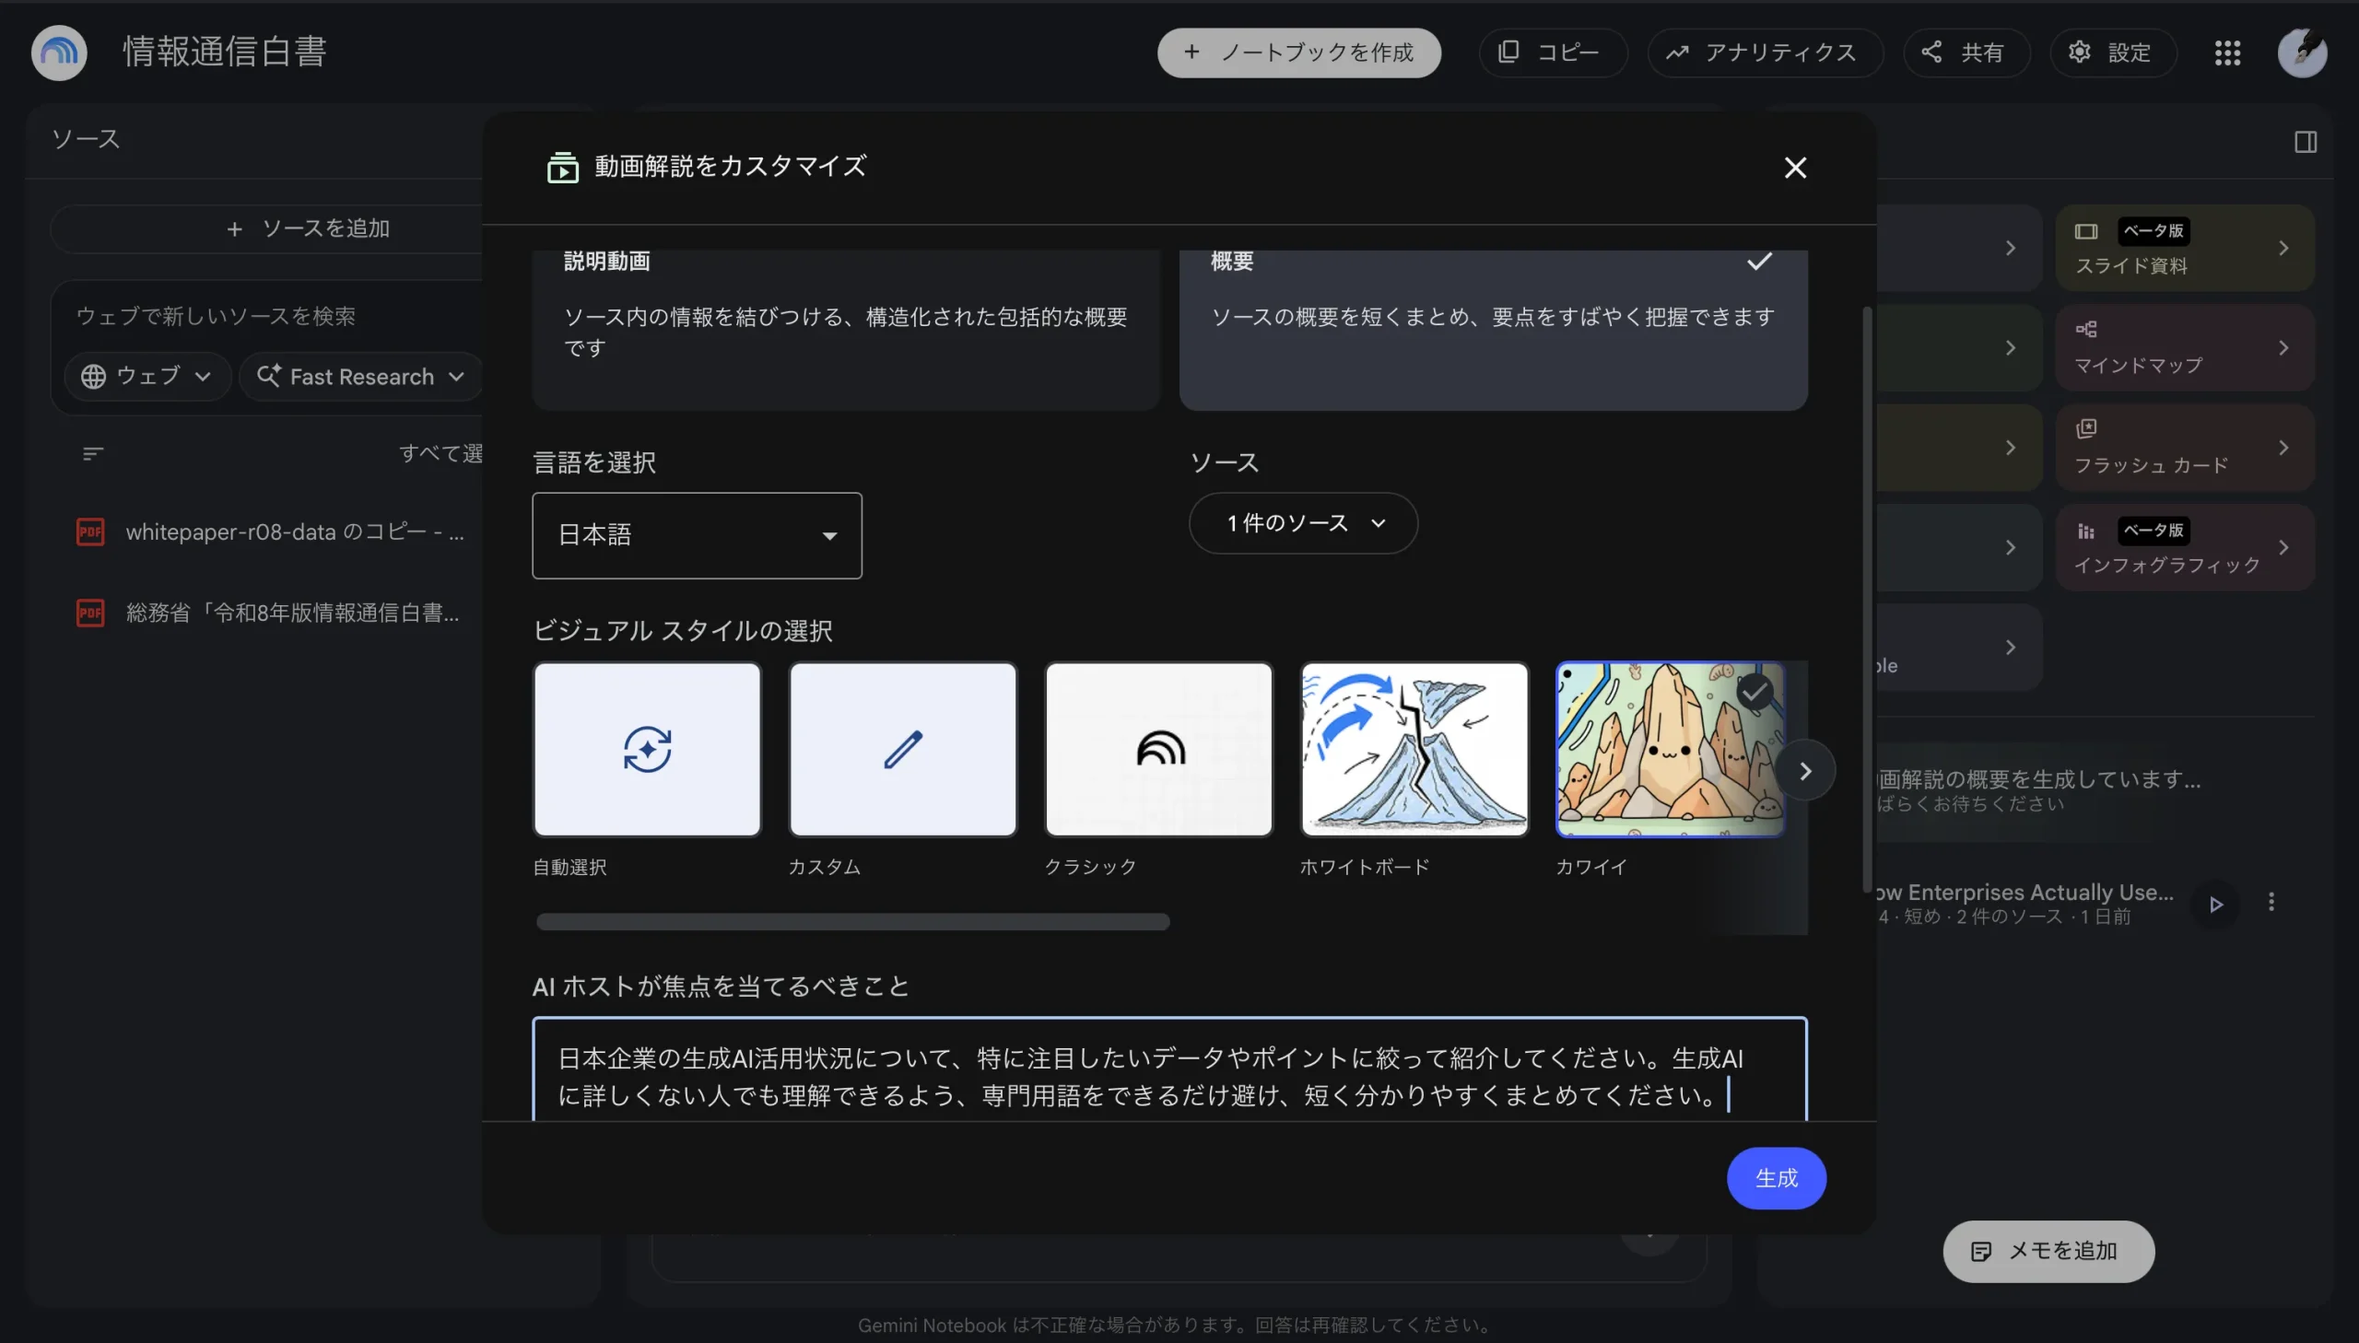This screenshot has width=2359, height=1343.
Task: Open the マインドマップ card
Action: tap(2184, 348)
